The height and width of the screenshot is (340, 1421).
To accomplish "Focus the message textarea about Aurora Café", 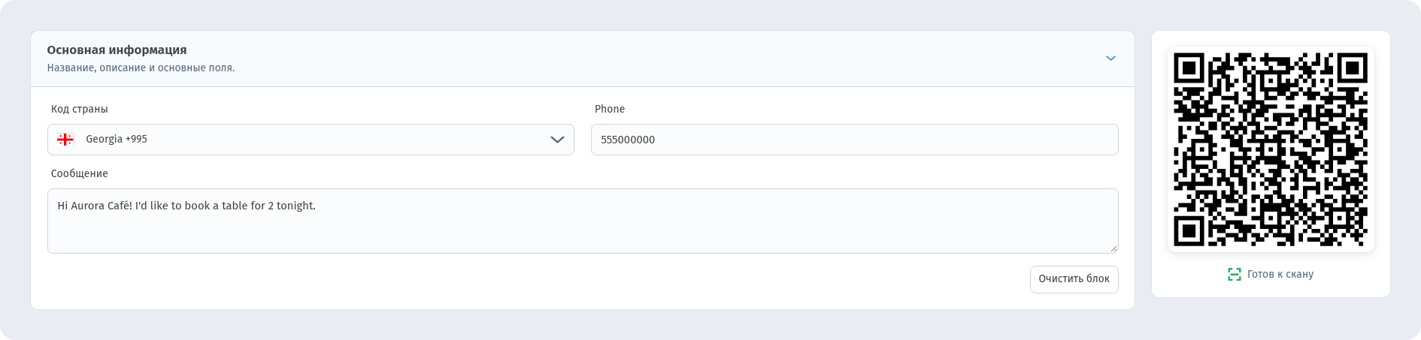I will [x=583, y=221].
